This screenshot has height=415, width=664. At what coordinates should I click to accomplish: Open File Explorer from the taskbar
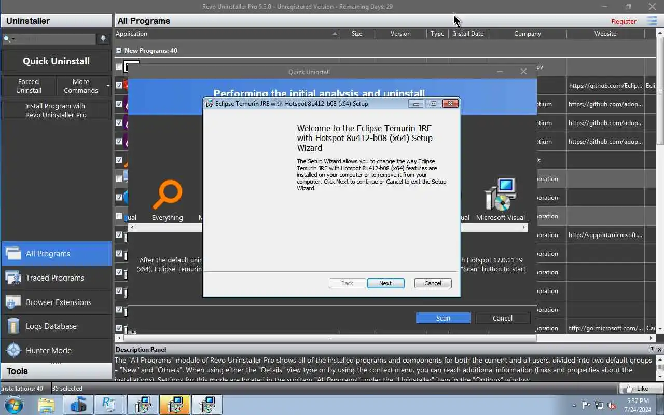(x=46, y=405)
